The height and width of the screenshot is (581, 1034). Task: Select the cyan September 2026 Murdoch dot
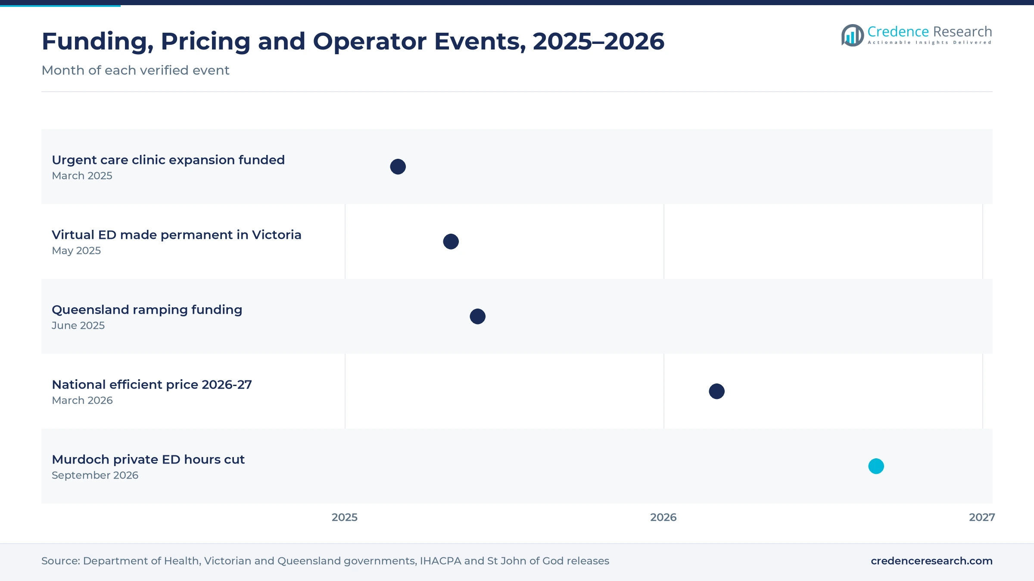point(876,466)
